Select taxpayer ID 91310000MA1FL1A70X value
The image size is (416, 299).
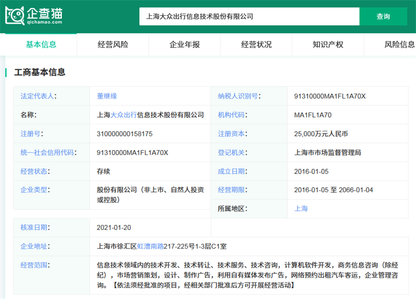(x=330, y=96)
